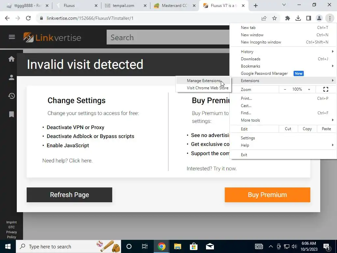Decrease zoom with the minus button
The height and width of the screenshot is (253, 337).
point(285,89)
